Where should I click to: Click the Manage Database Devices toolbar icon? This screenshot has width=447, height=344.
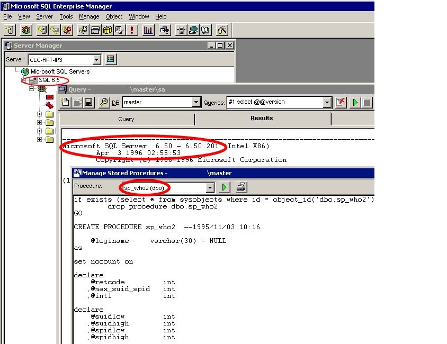coord(95,30)
